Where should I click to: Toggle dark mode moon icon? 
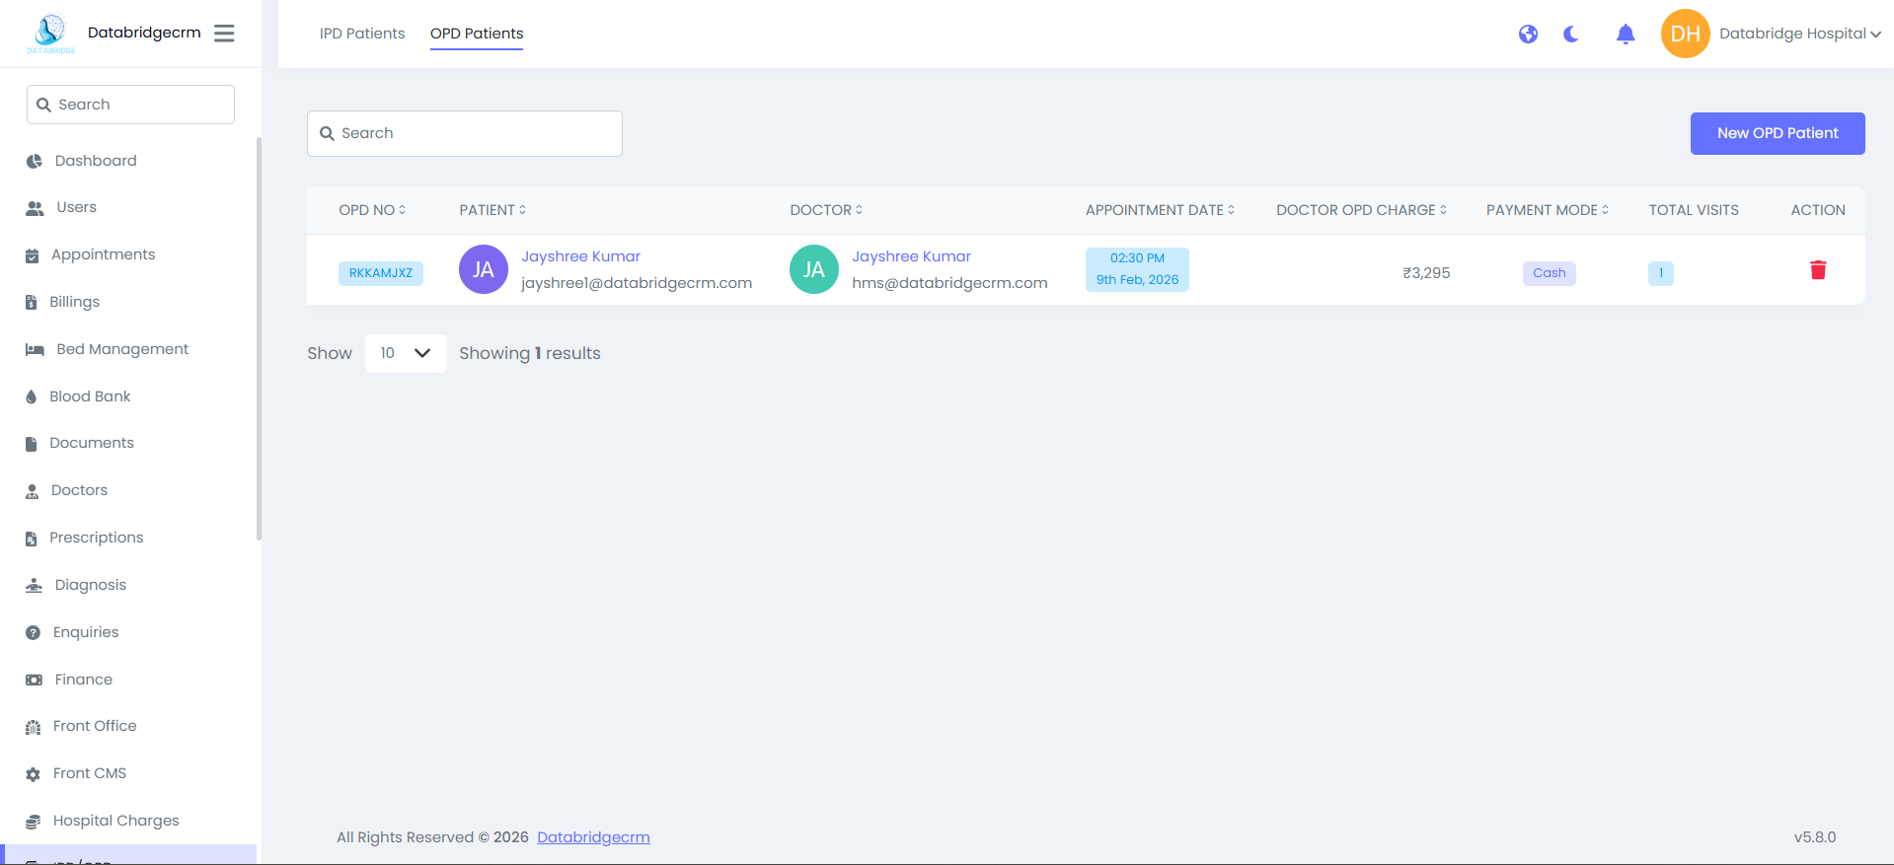1571,35
